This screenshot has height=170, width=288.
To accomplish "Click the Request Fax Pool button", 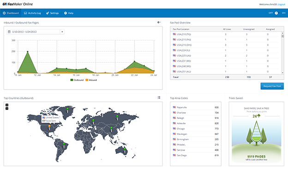I will pyautogui.click(x=272, y=86).
